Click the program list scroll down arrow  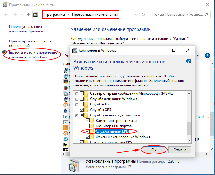click(x=212, y=149)
